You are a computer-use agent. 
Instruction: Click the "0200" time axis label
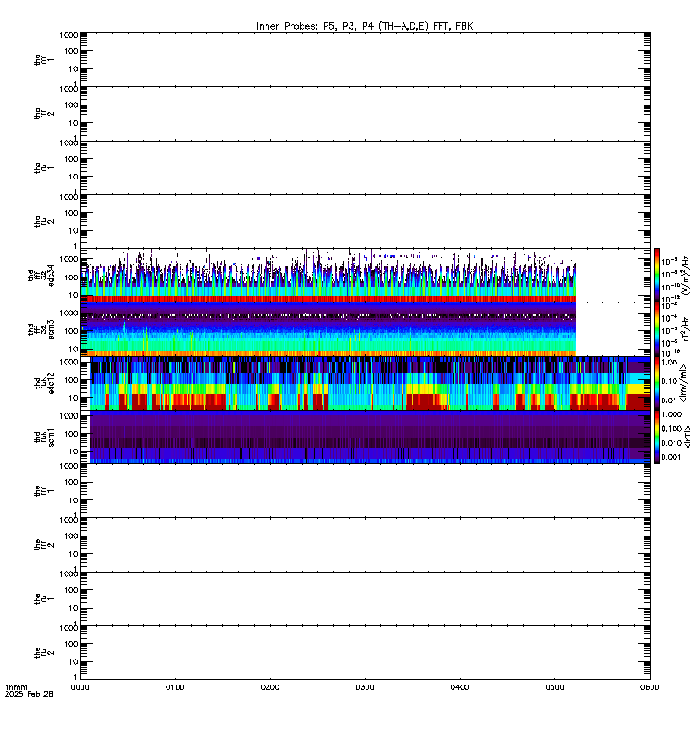click(x=270, y=687)
